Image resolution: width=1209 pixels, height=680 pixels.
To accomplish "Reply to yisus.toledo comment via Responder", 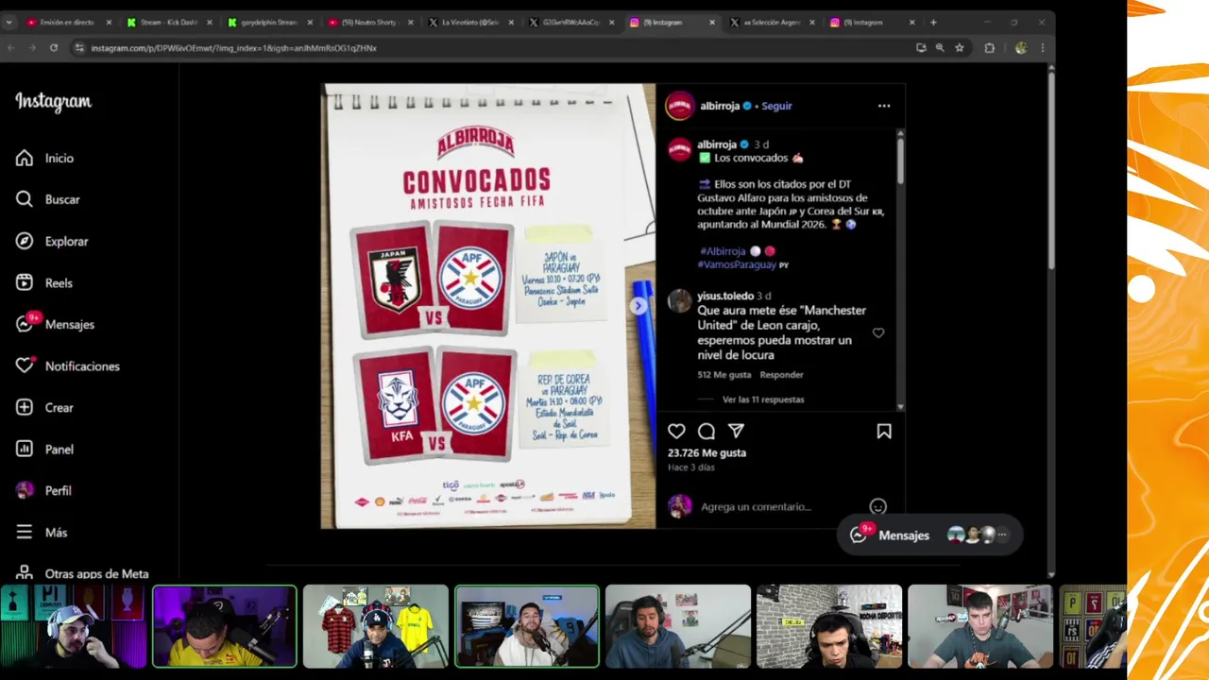I will point(781,375).
